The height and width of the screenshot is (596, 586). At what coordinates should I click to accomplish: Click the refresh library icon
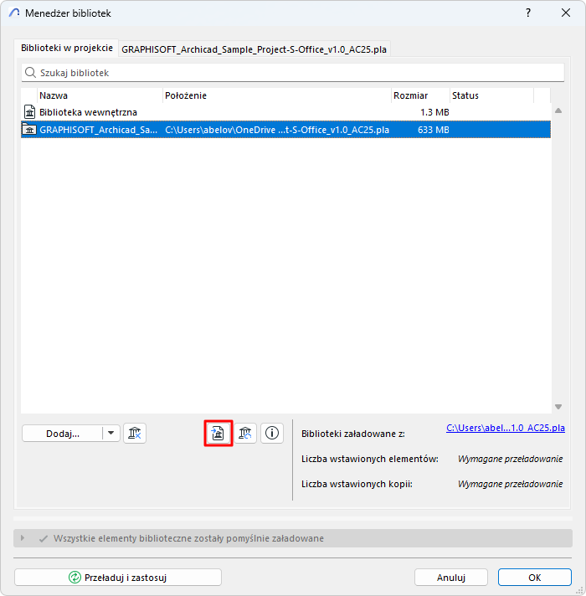coord(245,433)
